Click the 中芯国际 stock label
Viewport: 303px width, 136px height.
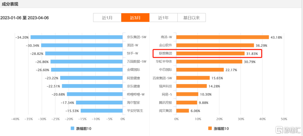click(x=165, y=70)
